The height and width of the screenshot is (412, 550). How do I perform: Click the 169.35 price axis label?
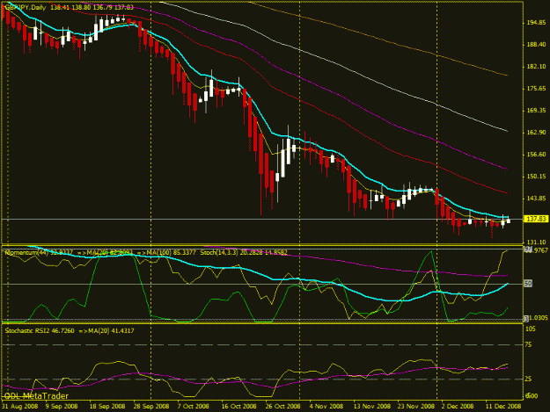536,111
